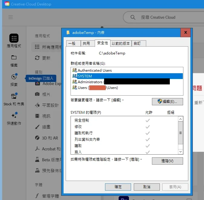Click the 套用(A) button
The image size is (204, 200).
click(175, 187)
